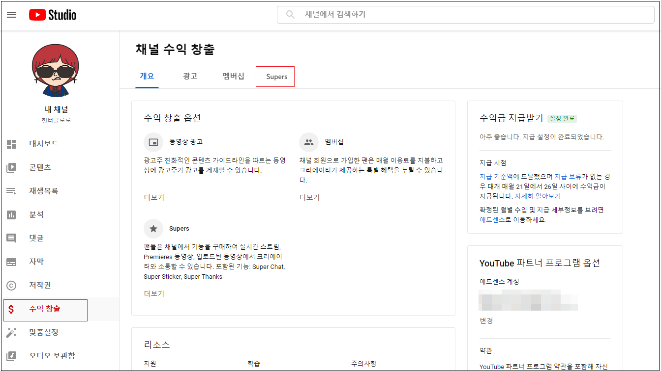Screen dimensions: 661x371
Task: Open the channel avatar thumbnail
Action: click(x=55, y=70)
